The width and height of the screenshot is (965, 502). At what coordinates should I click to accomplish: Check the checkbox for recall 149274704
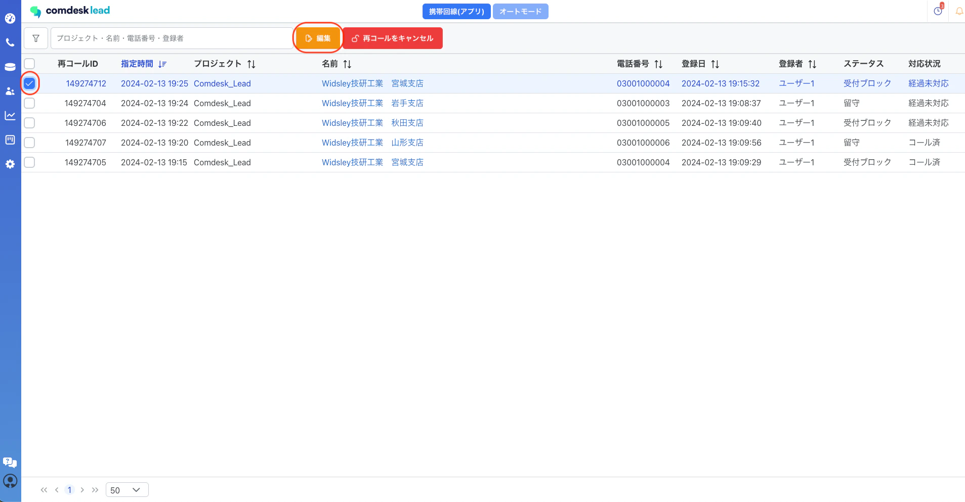coord(29,103)
